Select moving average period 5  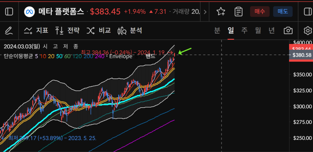pos(36,56)
